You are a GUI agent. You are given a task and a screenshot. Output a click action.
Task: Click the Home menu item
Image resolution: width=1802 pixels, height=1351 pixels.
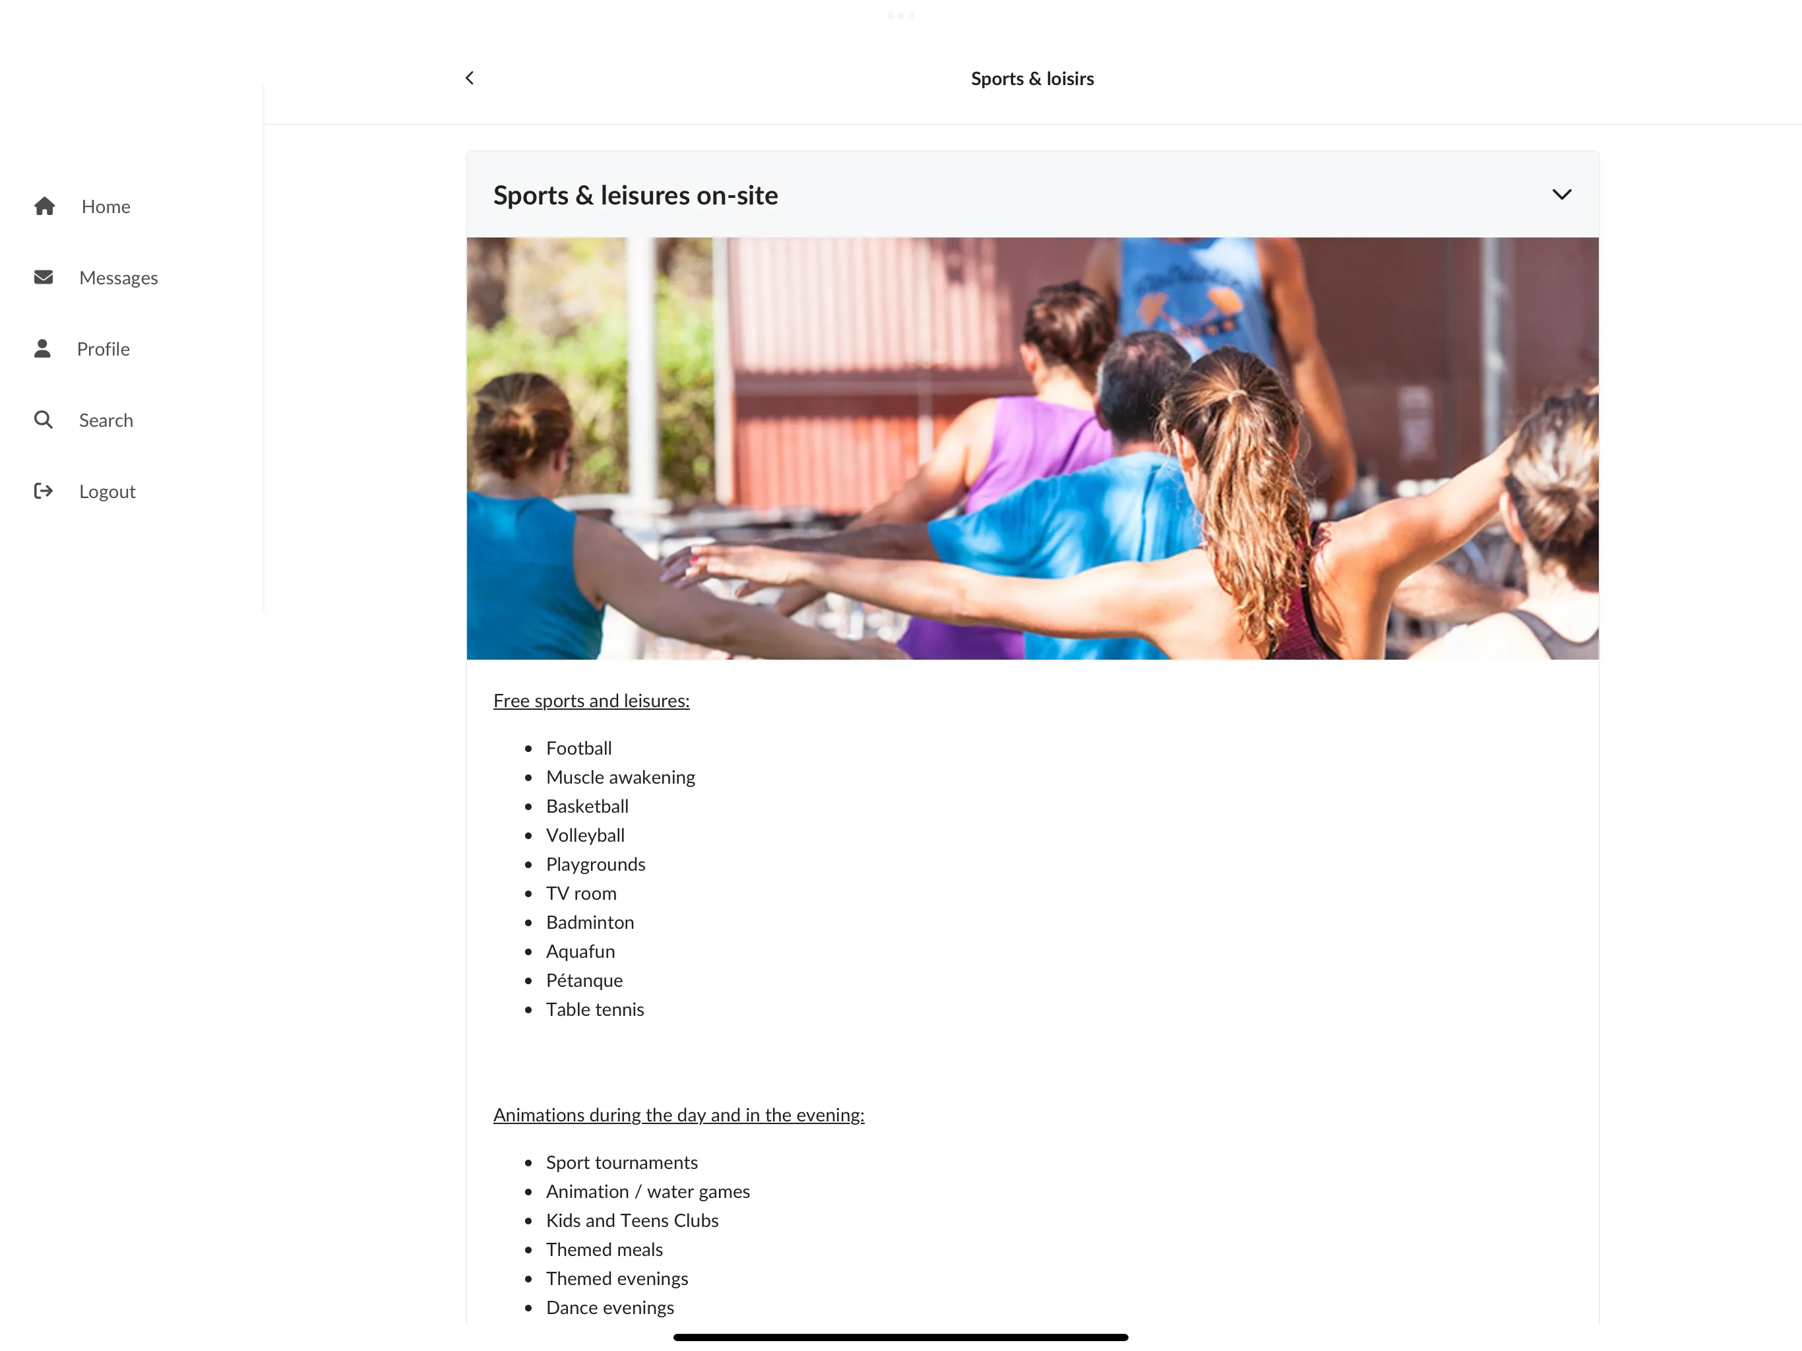[x=106, y=206]
